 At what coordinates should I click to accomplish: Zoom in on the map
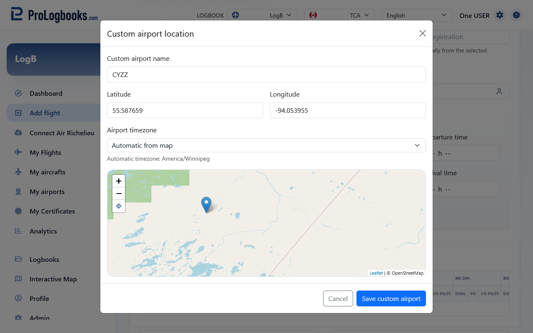(x=119, y=181)
